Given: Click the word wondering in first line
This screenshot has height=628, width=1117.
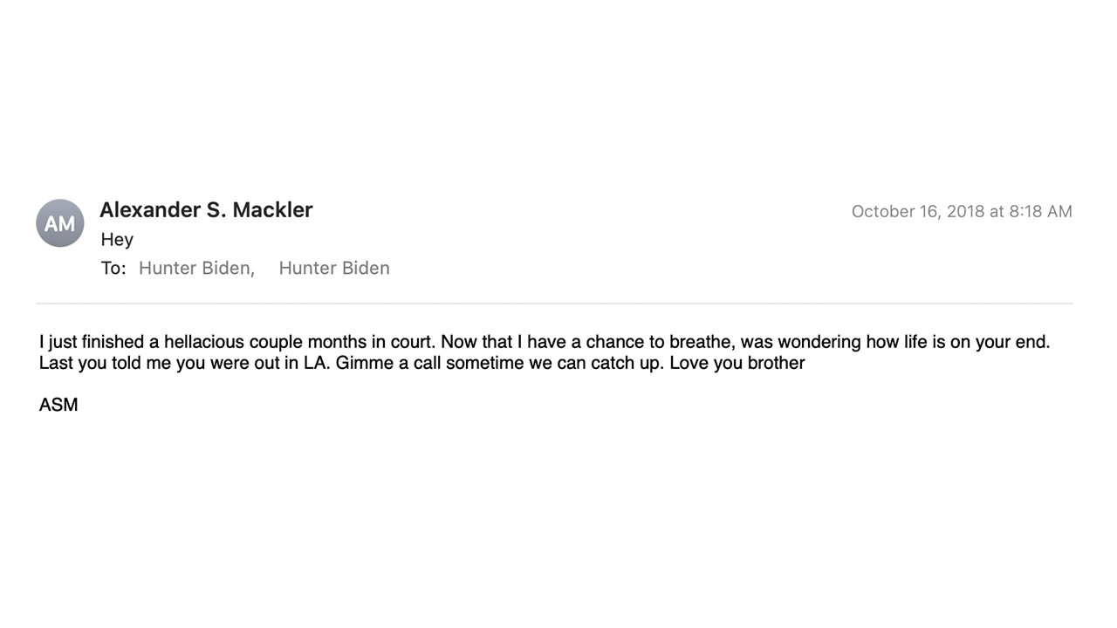Looking at the screenshot, I should (819, 342).
